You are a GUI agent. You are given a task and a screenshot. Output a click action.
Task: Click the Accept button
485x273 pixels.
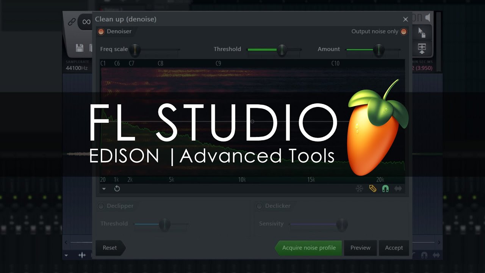(394, 248)
